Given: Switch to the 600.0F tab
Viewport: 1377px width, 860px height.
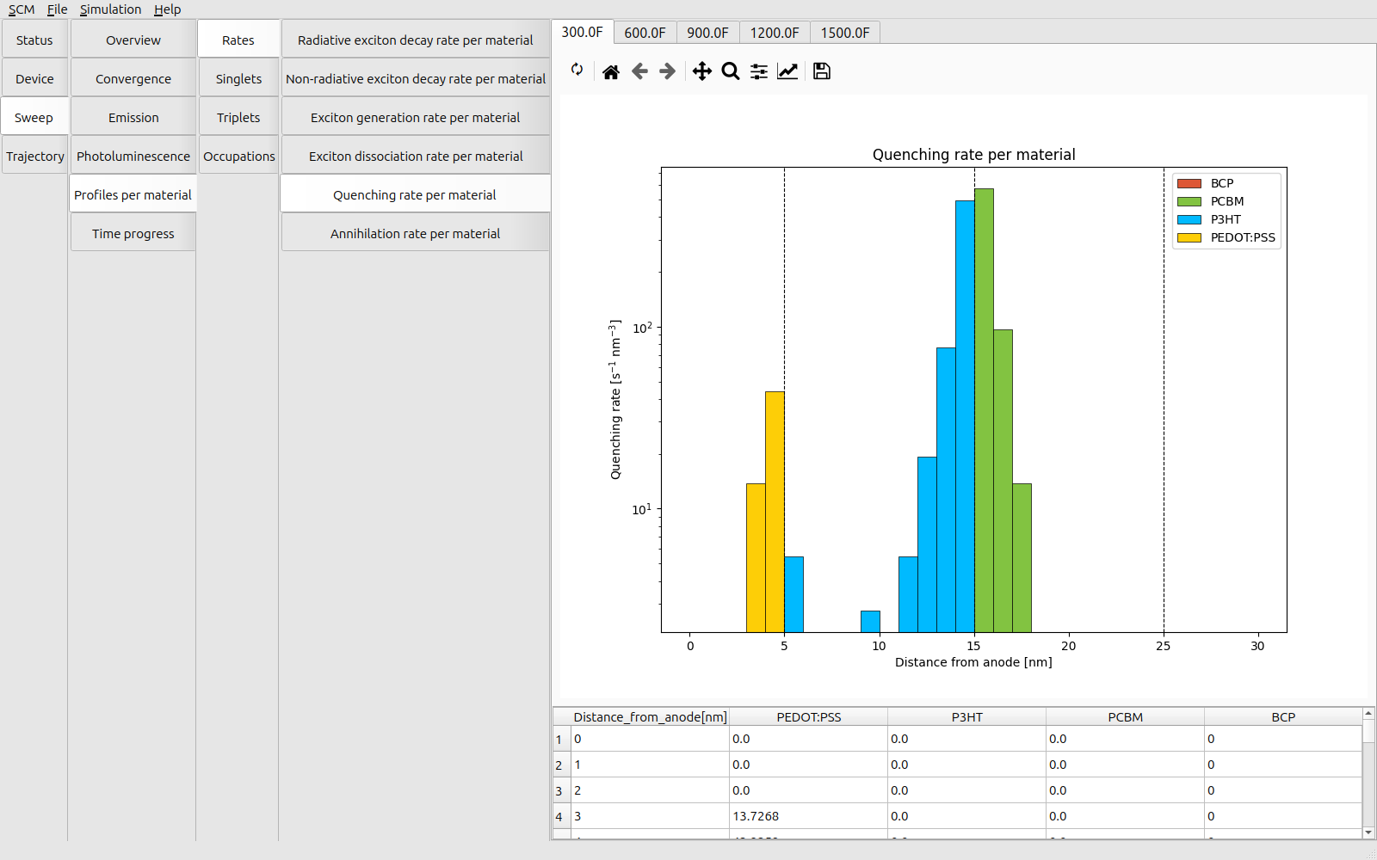Looking at the screenshot, I should [645, 33].
